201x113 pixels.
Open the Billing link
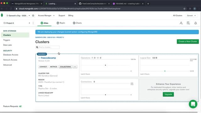[71, 15]
